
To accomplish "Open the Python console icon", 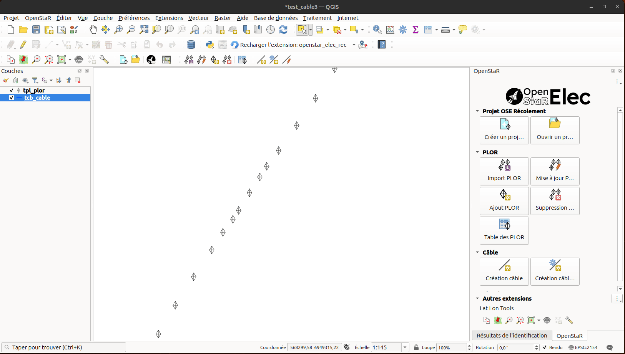I will pyautogui.click(x=210, y=45).
